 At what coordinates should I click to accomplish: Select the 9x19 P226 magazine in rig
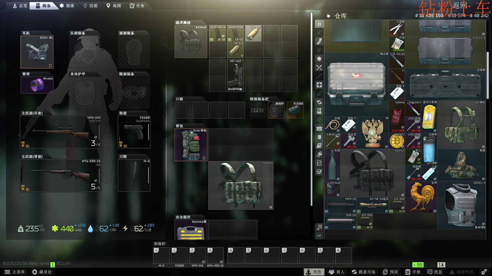click(235, 33)
